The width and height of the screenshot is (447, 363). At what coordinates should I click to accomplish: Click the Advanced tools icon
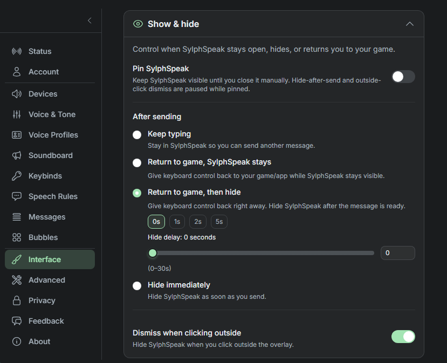click(x=17, y=280)
